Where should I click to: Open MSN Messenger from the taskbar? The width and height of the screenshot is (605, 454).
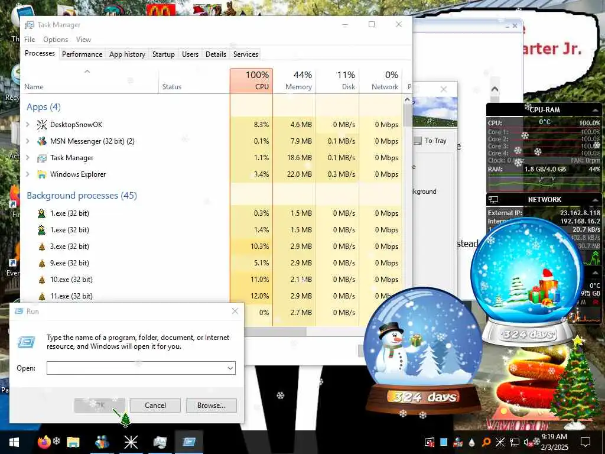coord(102,442)
